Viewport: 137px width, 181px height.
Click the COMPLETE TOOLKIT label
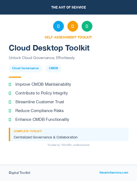tap(28, 131)
